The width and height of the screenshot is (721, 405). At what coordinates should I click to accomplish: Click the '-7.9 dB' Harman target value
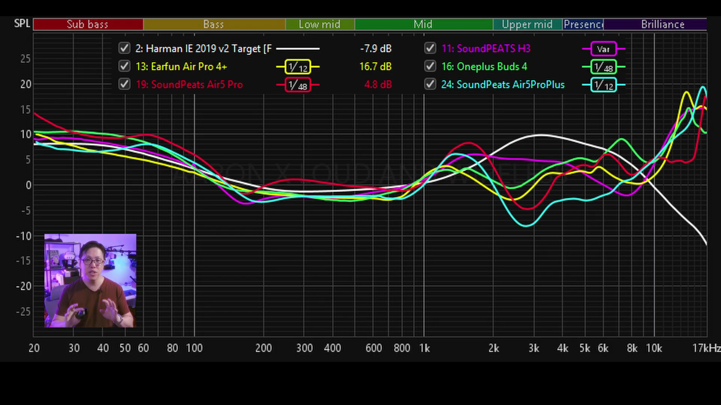tap(376, 49)
